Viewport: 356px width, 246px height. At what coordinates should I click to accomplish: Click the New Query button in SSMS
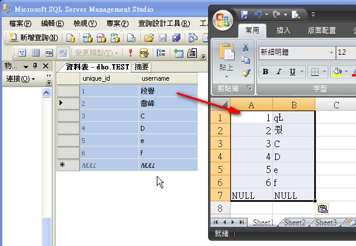[34, 38]
